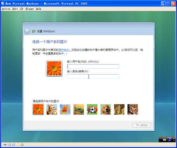
Task: Open the Floppy menu
Action: [29, 9]
